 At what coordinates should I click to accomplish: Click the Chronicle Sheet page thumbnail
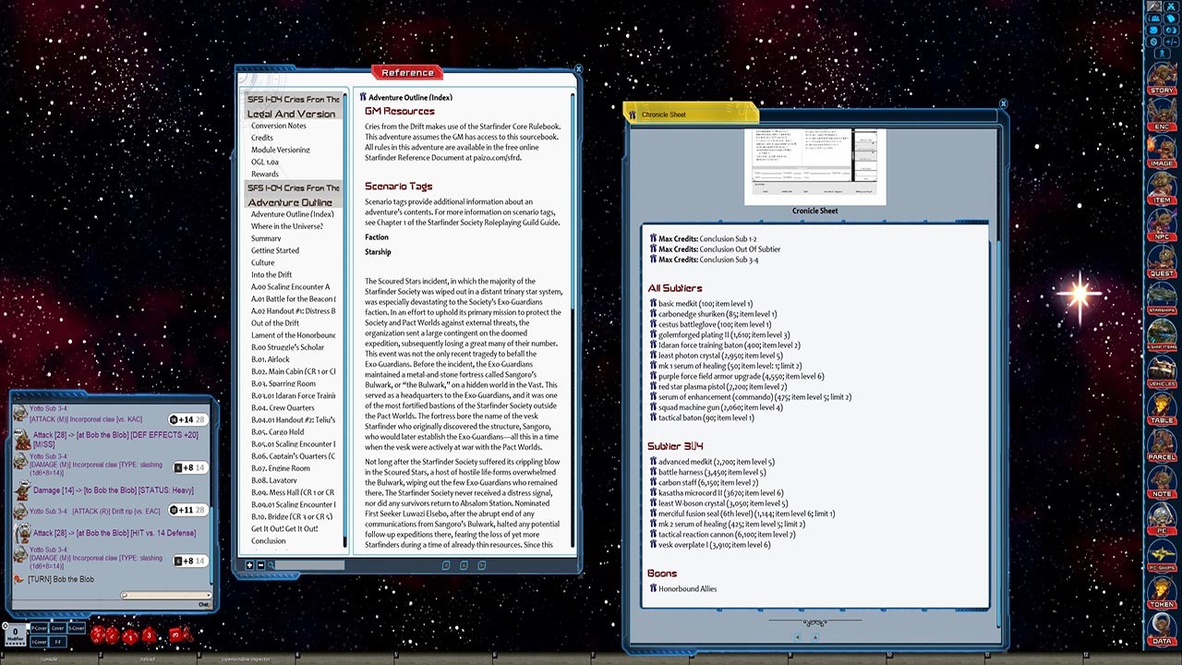814,166
